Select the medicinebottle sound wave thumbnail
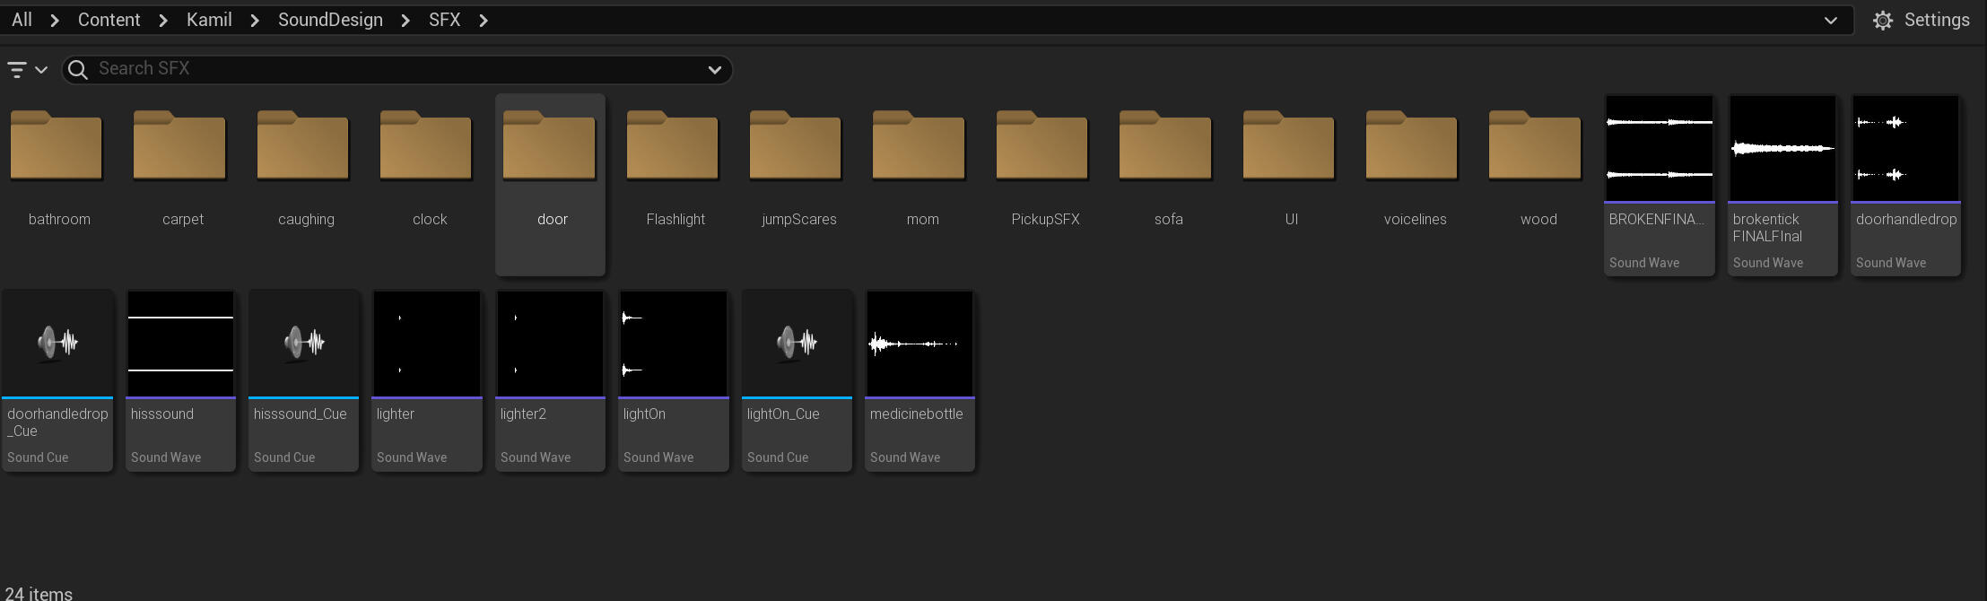 (919, 343)
